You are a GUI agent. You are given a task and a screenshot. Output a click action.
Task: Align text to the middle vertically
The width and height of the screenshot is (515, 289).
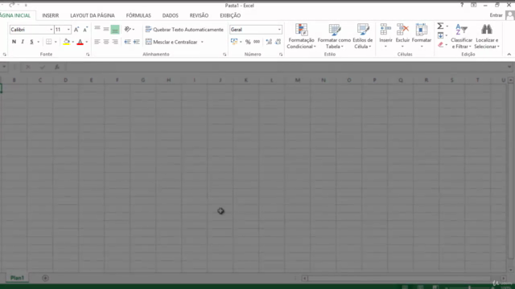[106, 30]
